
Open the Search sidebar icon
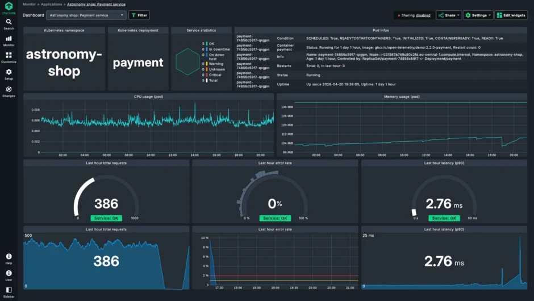9,24
